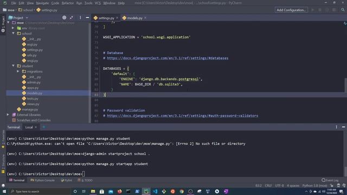Click Windows taskbar search box
This screenshot has width=347, height=195.
click(x=40, y=191)
